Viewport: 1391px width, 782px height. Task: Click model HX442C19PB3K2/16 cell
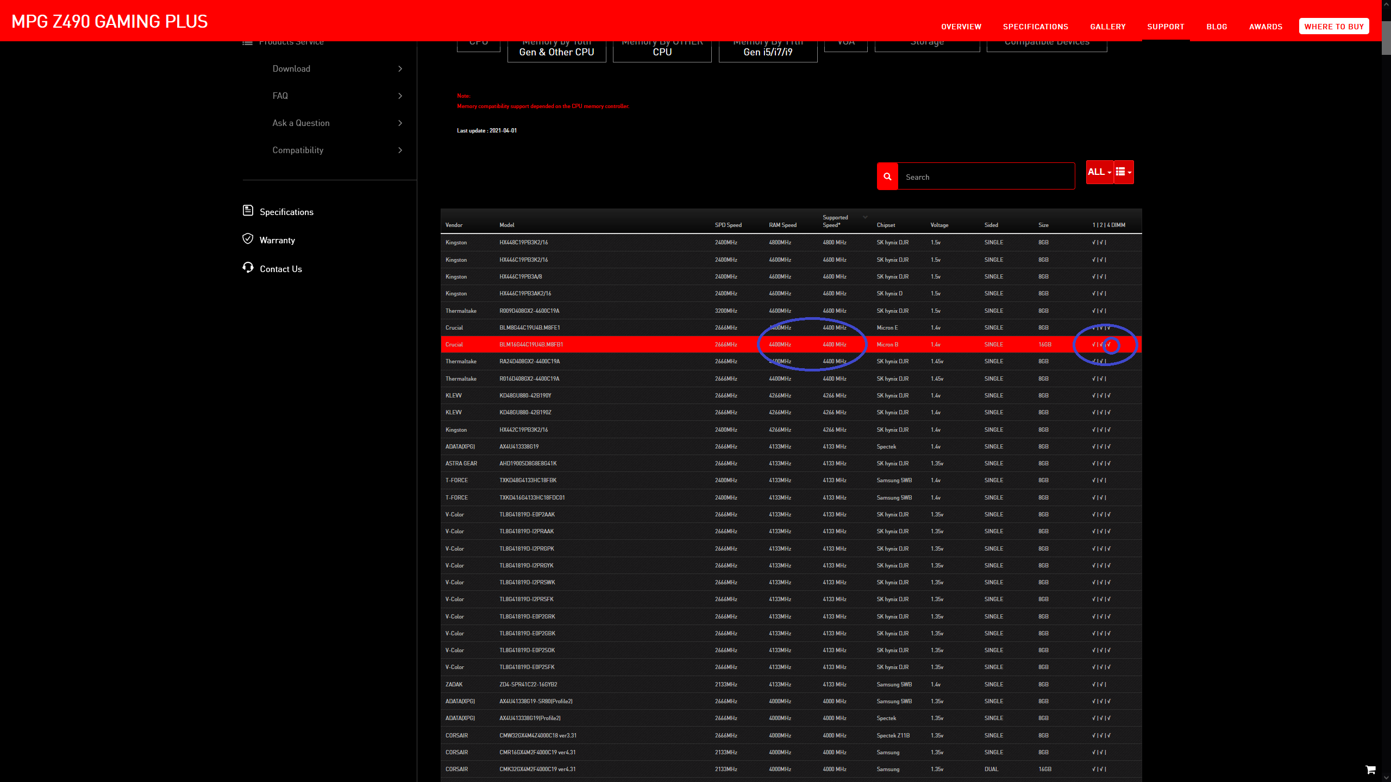(x=523, y=430)
